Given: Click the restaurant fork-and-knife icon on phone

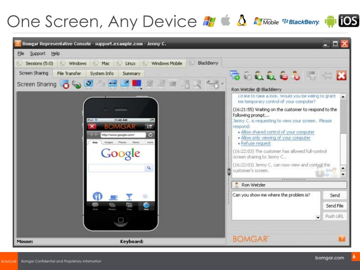Looking at the screenshot, I should pos(97,197).
